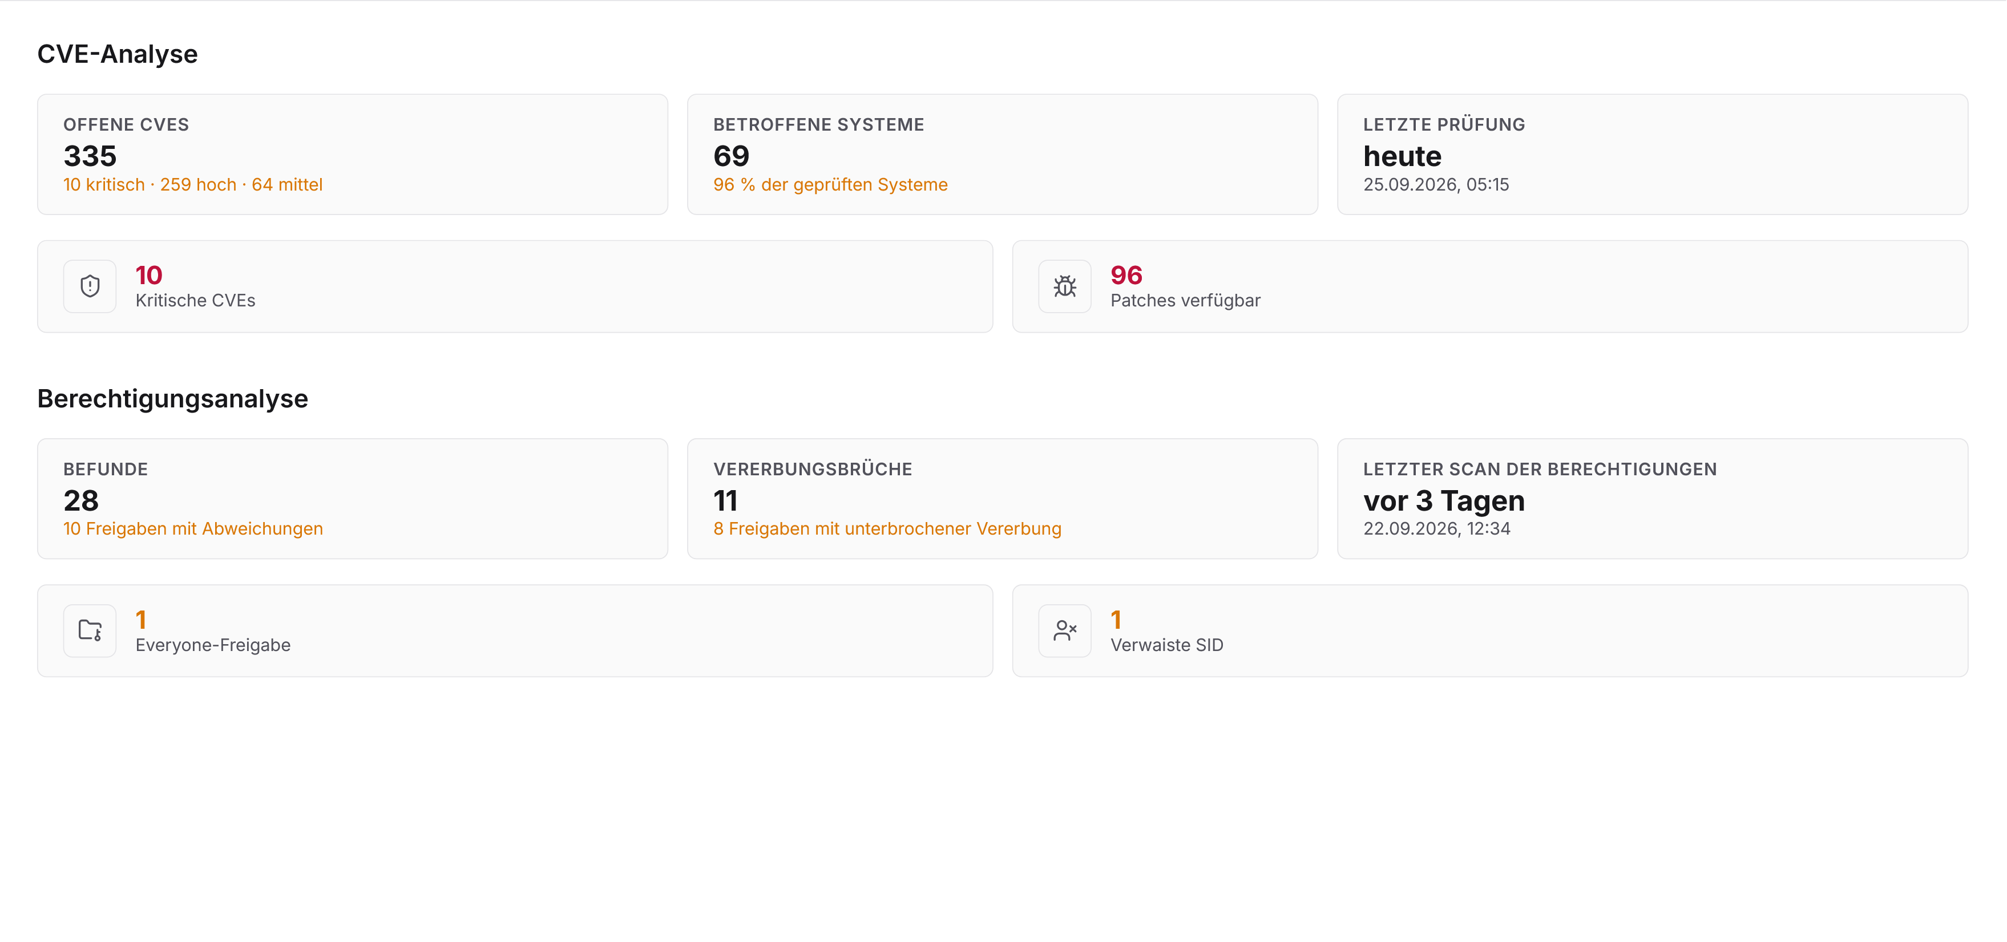
Task: Click the 'Patches verfügbar' label
Action: tap(1185, 301)
